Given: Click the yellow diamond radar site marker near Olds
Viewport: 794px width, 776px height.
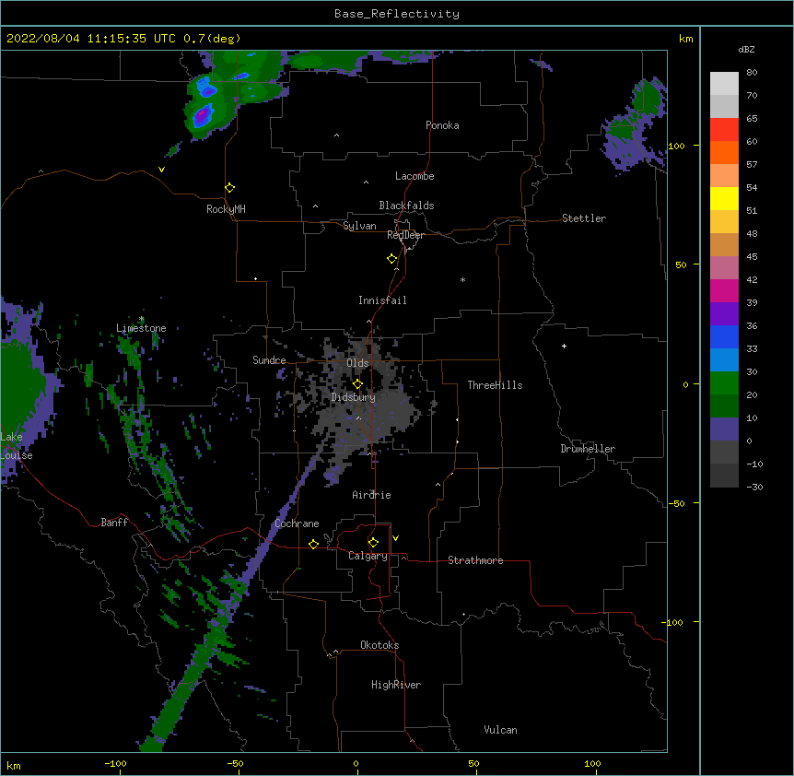Looking at the screenshot, I should click(357, 384).
